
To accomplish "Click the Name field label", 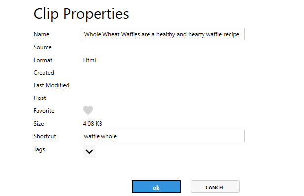I will click(41, 34).
